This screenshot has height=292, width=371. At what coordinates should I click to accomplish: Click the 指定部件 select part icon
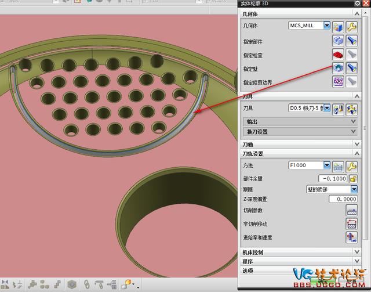pos(338,41)
